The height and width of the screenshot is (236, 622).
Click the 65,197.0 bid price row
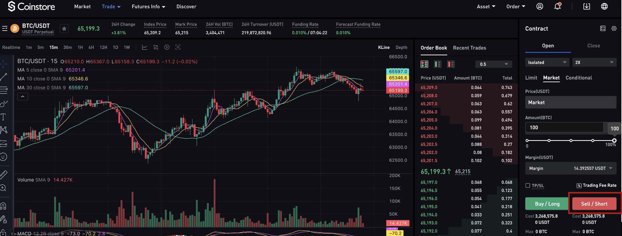point(466,182)
